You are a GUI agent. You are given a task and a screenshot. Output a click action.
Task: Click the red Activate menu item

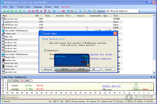click(x=65, y=7)
